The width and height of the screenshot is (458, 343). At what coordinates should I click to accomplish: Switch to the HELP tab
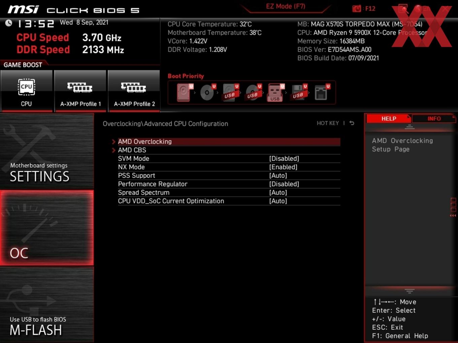click(389, 119)
